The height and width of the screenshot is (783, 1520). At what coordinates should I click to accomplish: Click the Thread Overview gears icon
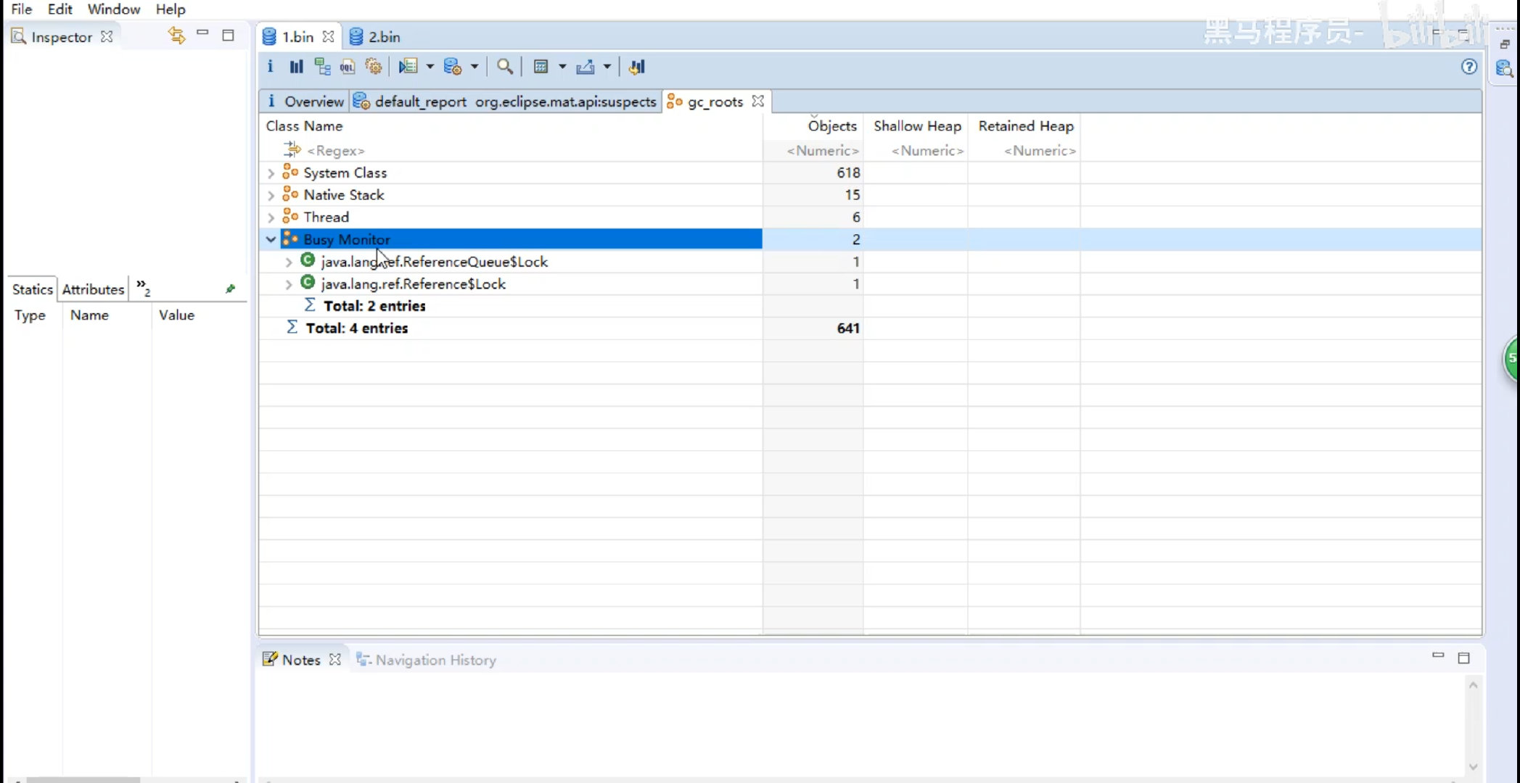click(x=374, y=67)
